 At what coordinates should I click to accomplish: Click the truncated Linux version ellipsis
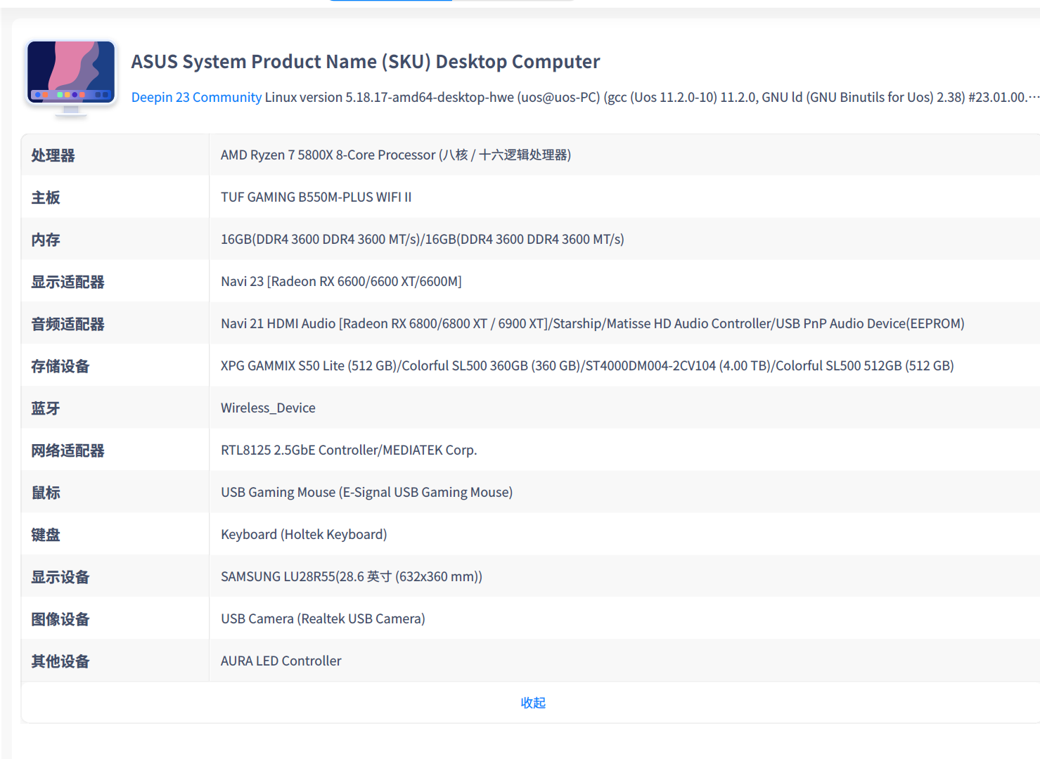pos(1033,97)
